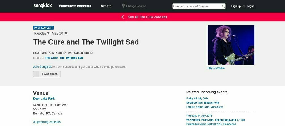Open See all The Cure concerts
The height and width of the screenshot is (126, 285).
coord(147,17)
